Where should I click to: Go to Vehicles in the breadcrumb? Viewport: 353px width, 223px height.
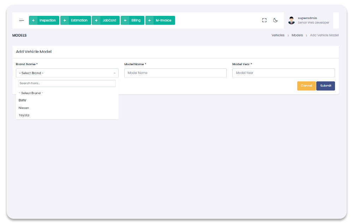pyautogui.click(x=278, y=35)
